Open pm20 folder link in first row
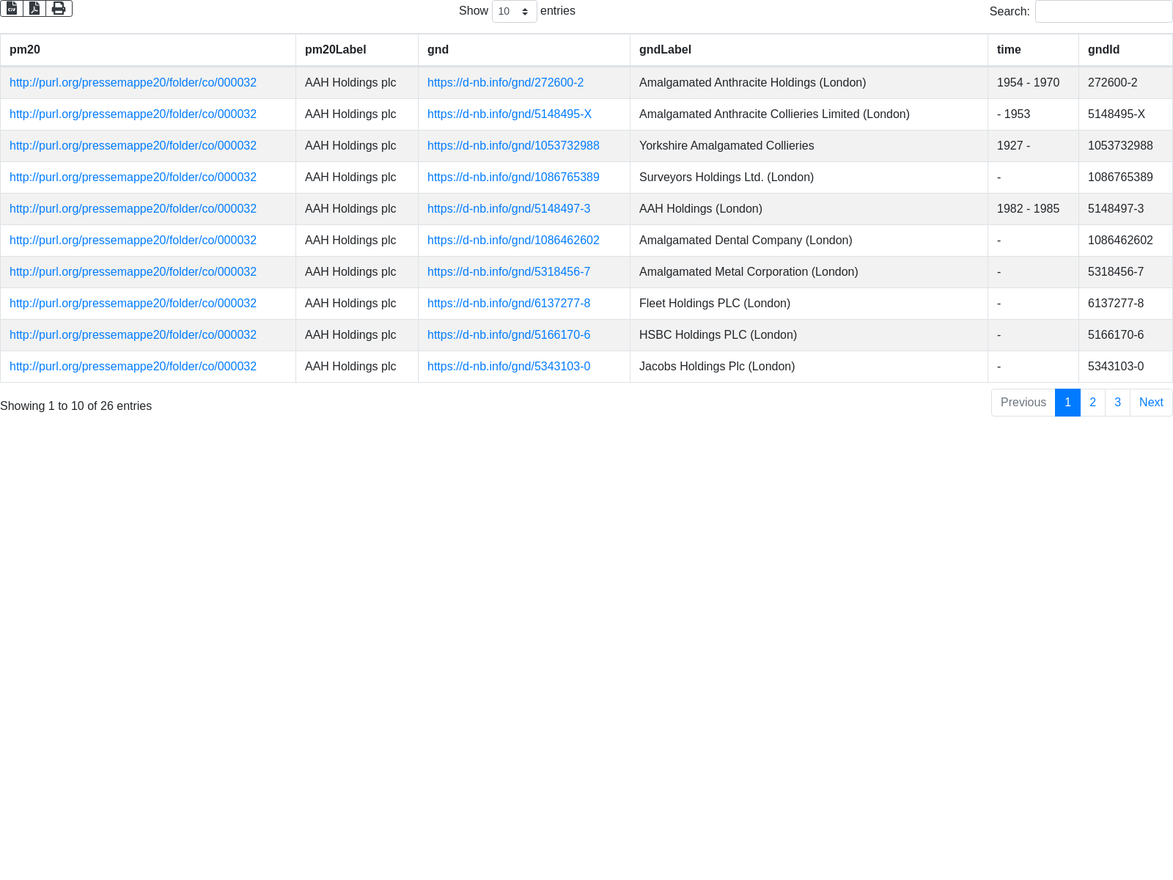Viewport: 1173px width, 880px height. 133,83
